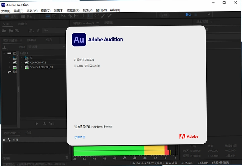242x166 pixels.
Task: Select the Slip tool
Action: [x=77, y=16]
